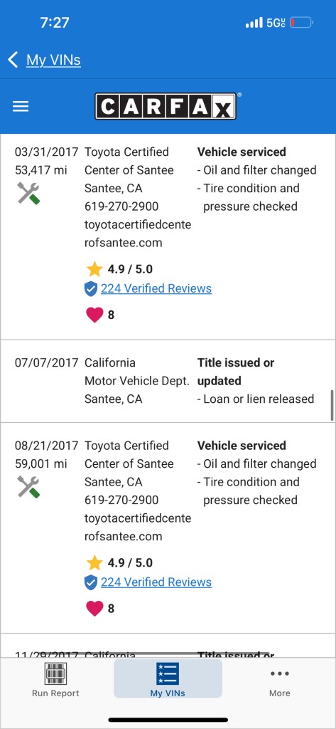336x729 pixels.
Task: Tap the back chevron beside My VINs
Action: click(x=13, y=60)
